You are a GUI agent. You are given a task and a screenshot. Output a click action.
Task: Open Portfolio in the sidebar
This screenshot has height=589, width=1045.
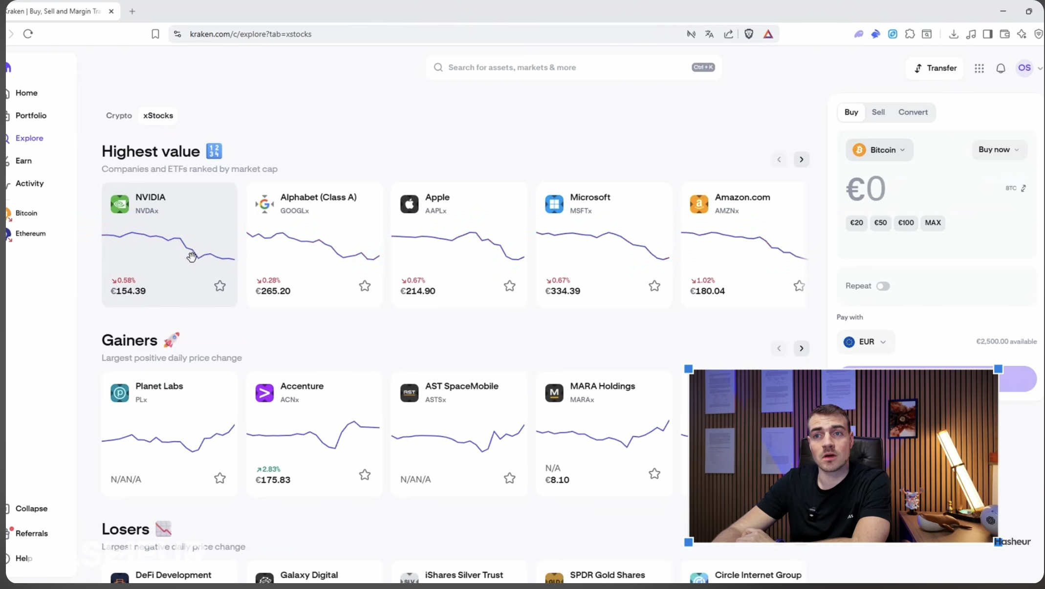[x=31, y=116]
